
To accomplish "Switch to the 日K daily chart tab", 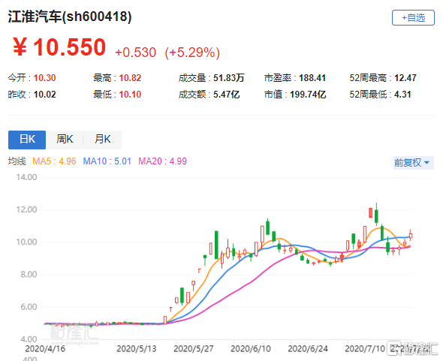I will click(x=27, y=140).
